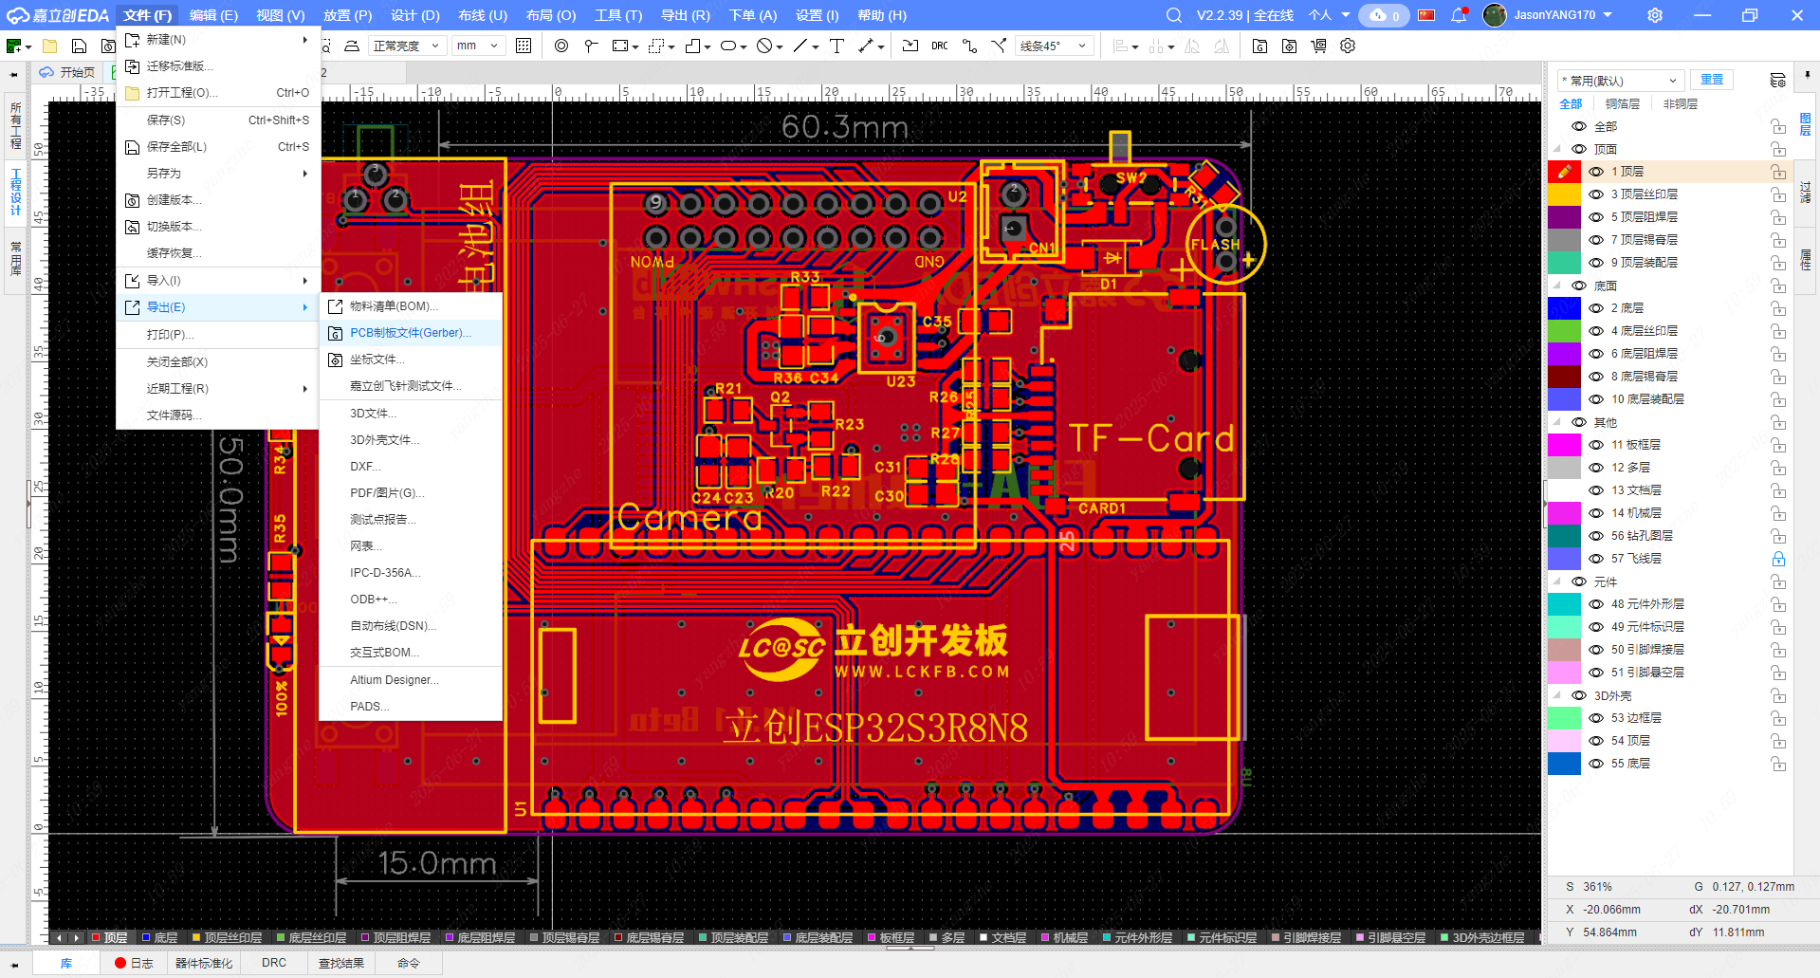Open the mm units dropdown
The width and height of the screenshot is (1820, 978).
477,46
